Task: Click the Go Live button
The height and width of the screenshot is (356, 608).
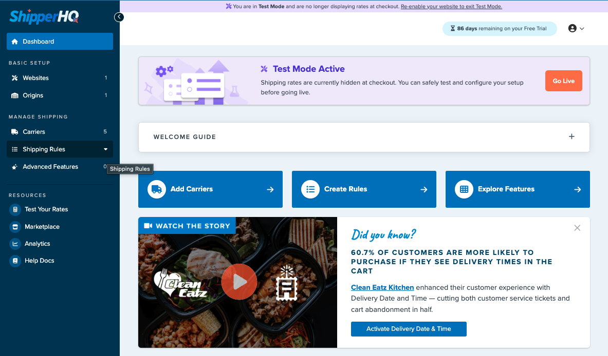Action: (x=563, y=81)
